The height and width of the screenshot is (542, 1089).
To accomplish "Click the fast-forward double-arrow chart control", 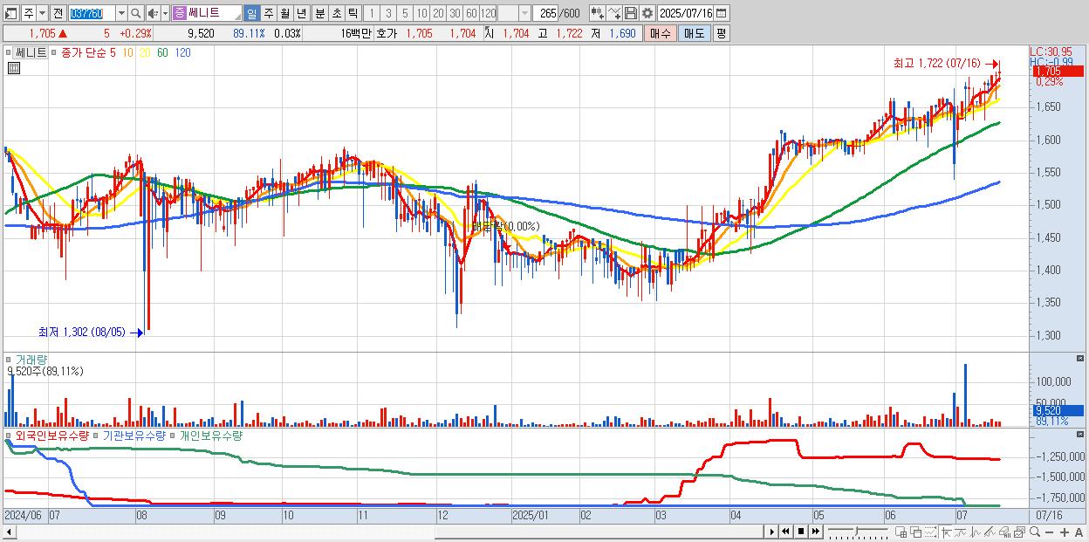I will (x=815, y=532).
